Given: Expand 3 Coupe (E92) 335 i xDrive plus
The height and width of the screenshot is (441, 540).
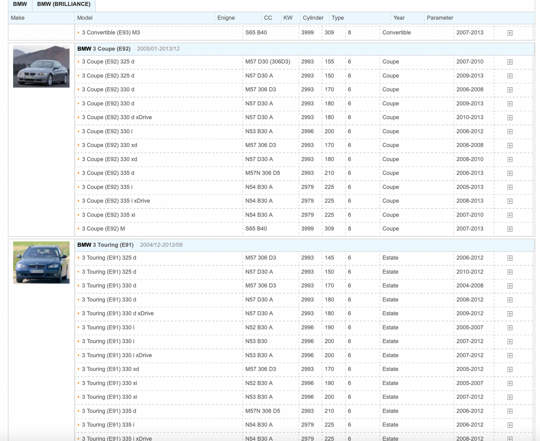Looking at the screenshot, I should 510,201.
